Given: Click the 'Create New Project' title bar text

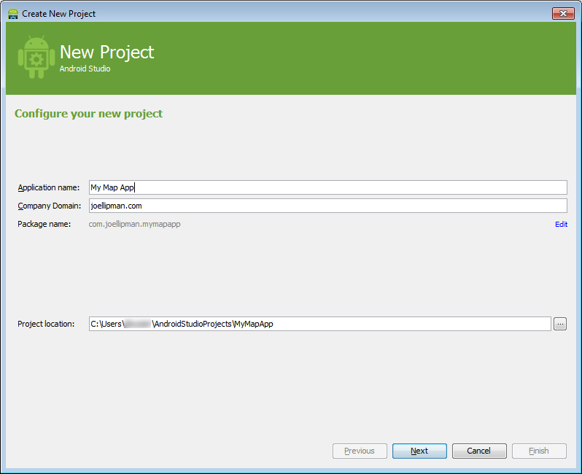Looking at the screenshot, I should click(x=58, y=13).
